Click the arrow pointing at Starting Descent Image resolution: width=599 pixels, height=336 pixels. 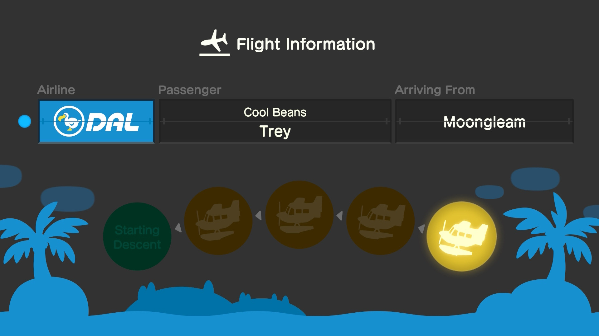[x=178, y=228]
